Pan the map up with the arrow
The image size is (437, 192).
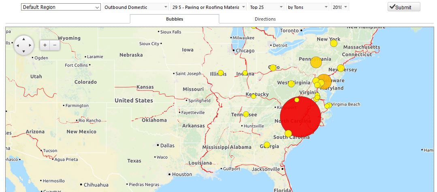pyautogui.click(x=24, y=39)
